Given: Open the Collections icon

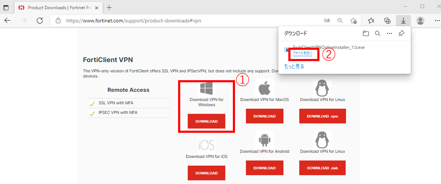Looking at the screenshot, I should tap(387, 20).
